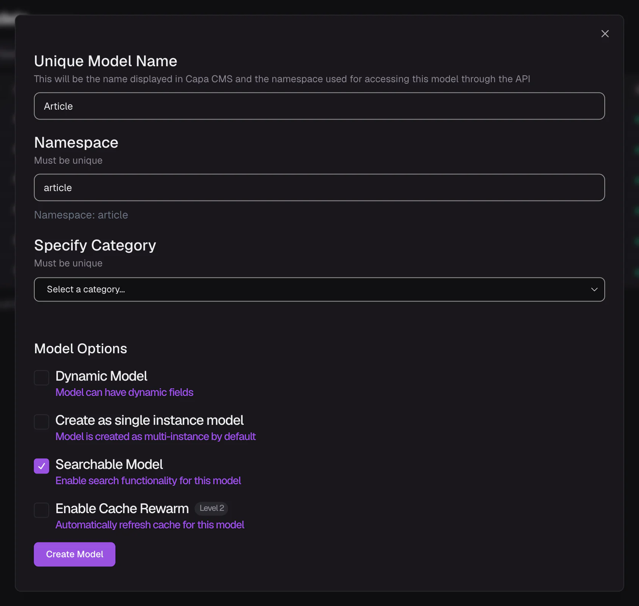Click the Namespace input containing article
This screenshot has width=639, height=606.
click(319, 188)
